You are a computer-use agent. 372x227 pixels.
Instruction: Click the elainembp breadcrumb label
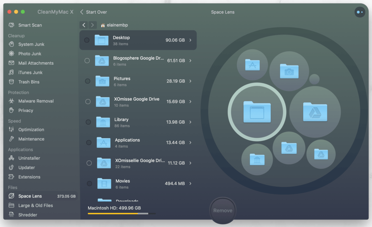click(117, 25)
